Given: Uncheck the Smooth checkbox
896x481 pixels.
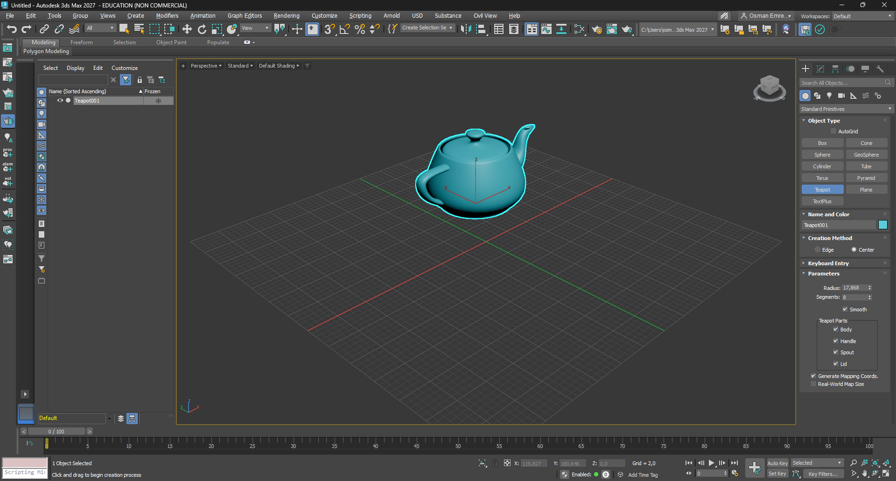Looking at the screenshot, I should tap(845, 309).
